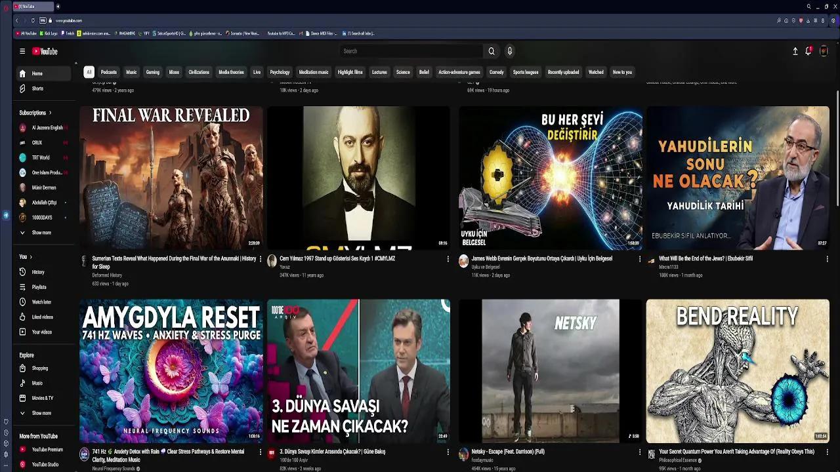Open the Dance MIDI Files bookmark
This screenshot has width=840, height=472.
322,33
